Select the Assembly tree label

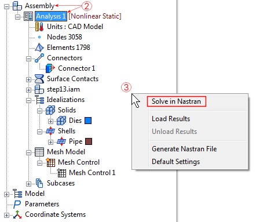tap(40, 6)
